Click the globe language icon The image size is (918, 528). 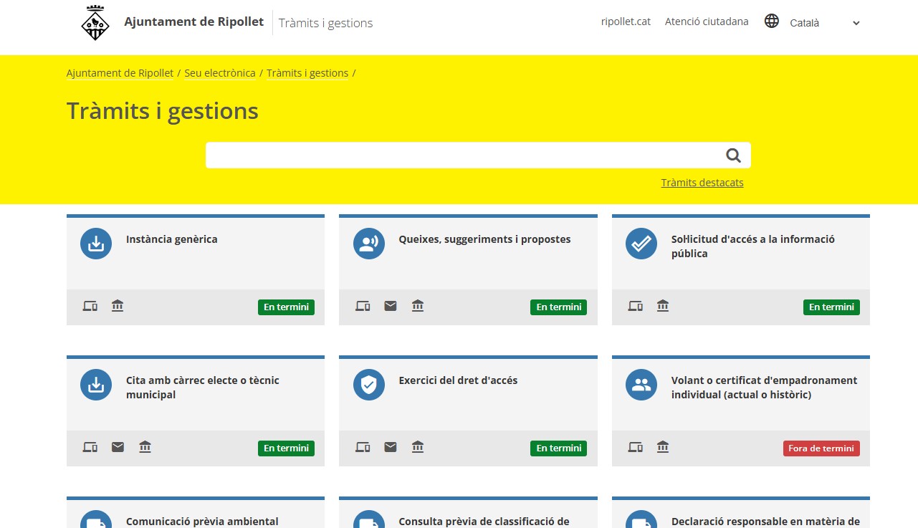tap(772, 21)
